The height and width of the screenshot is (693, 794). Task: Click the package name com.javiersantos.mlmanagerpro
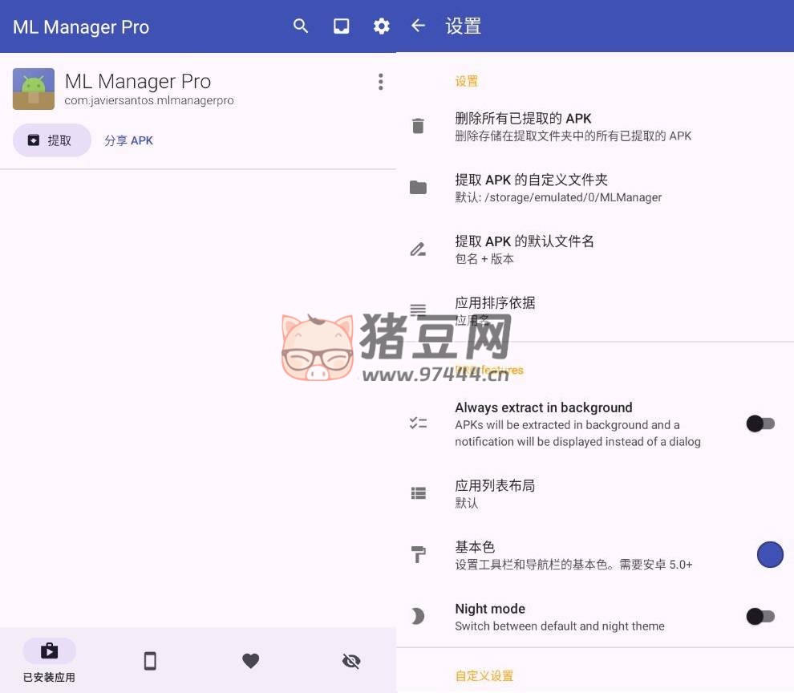click(149, 100)
